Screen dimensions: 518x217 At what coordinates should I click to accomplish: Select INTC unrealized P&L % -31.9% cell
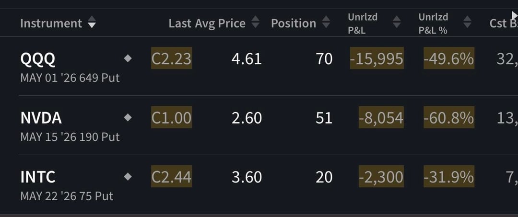pyautogui.click(x=448, y=177)
